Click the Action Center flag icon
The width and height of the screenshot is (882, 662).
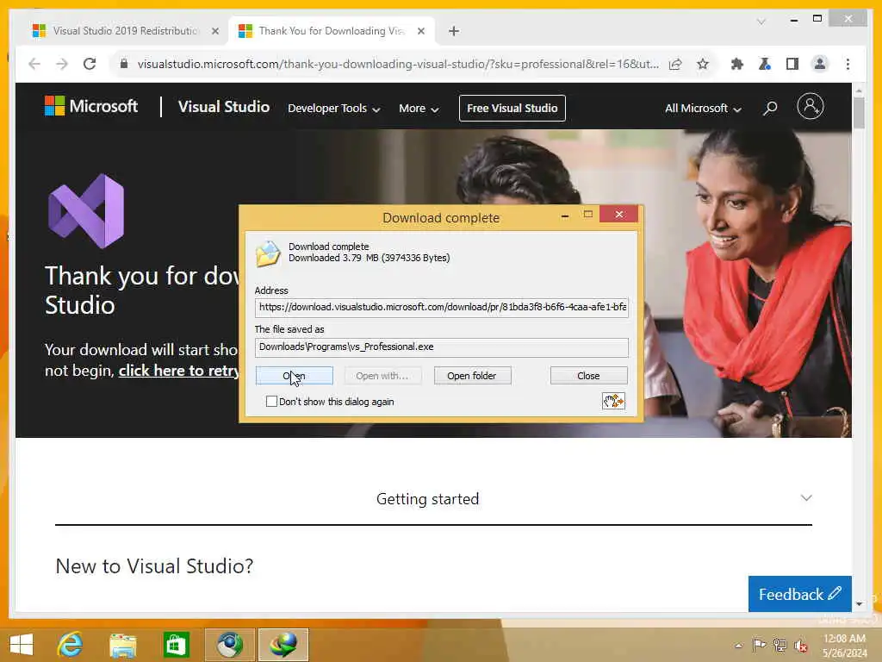point(759,645)
